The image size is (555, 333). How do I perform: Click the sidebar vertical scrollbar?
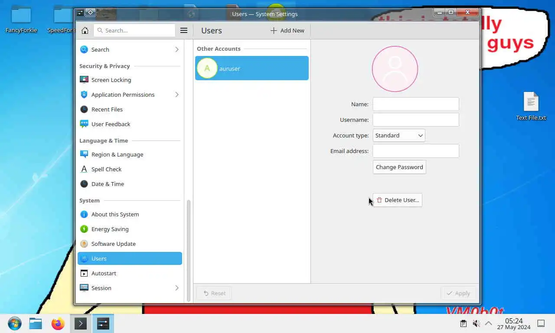pyautogui.click(x=188, y=251)
